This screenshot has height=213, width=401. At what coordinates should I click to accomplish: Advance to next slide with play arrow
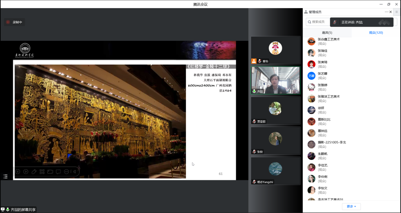click(26, 171)
